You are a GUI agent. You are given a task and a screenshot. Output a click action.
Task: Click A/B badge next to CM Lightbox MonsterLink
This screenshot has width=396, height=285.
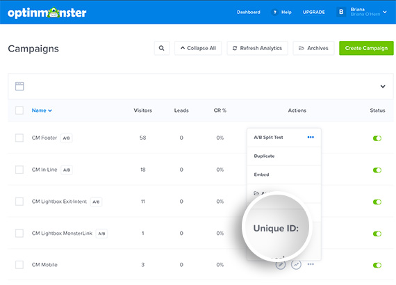click(x=101, y=234)
